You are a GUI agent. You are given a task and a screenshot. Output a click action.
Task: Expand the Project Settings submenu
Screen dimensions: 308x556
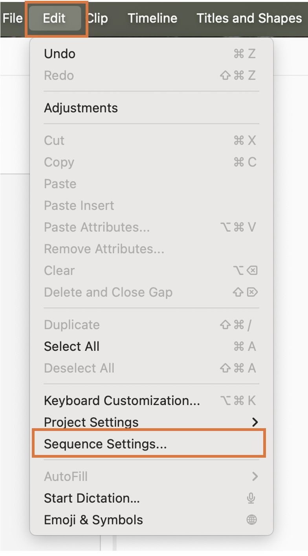(x=91, y=422)
